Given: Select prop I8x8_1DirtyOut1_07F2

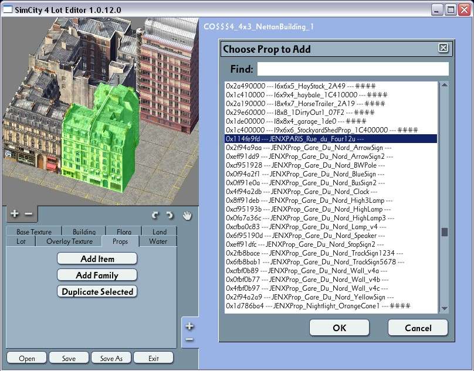Looking at the screenshot, I should [x=331, y=113].
